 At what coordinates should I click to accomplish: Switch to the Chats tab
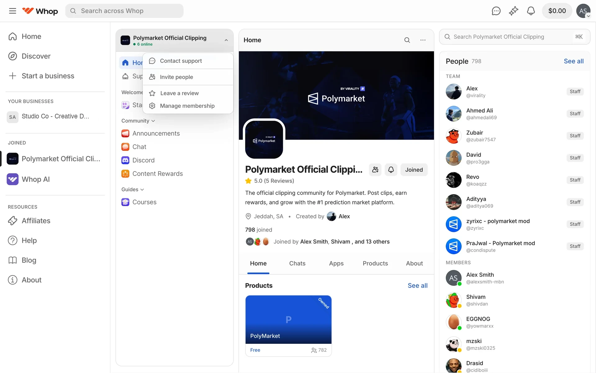point(297,263)
